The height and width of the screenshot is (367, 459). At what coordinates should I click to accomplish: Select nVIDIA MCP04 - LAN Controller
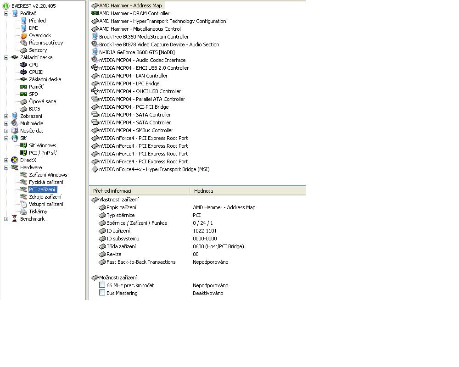133,76
